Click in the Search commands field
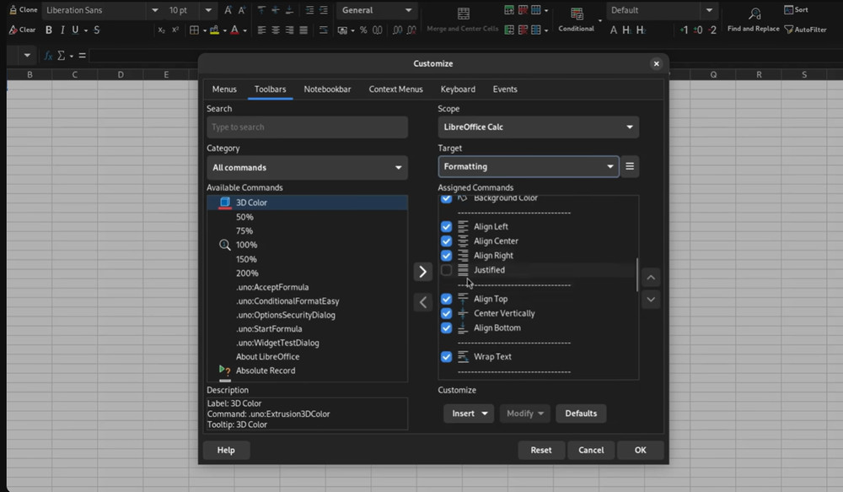 pos(307,127)
